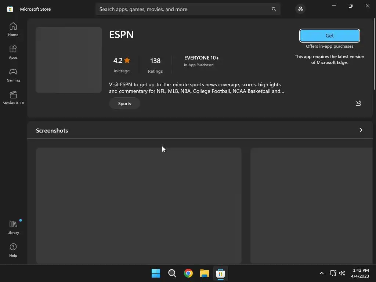Close the Microsoft Store window
The height and width of the screenshot is (282, 376).
[367, 6]
